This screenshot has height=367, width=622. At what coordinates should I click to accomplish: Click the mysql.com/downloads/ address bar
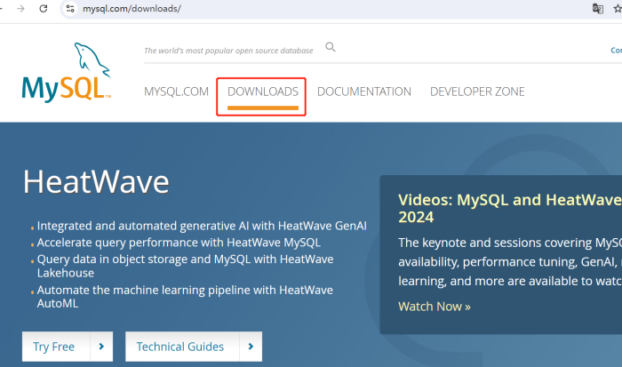(x=267, y=9)
